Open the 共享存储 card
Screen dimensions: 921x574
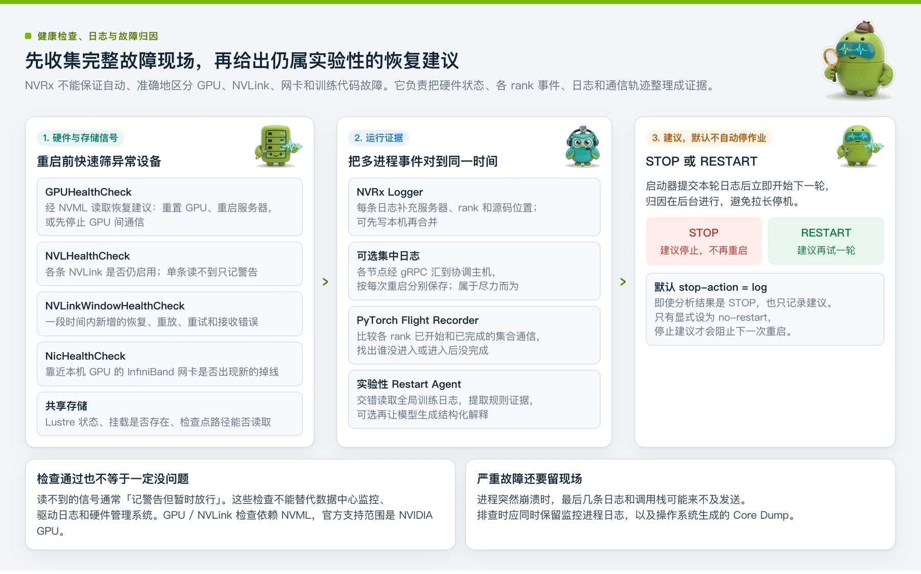[x=169, y=414]
